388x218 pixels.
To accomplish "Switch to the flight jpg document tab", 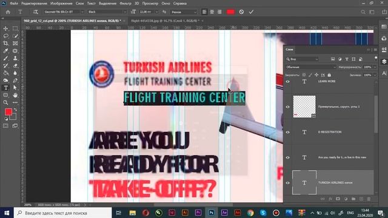I will (165, 21).
